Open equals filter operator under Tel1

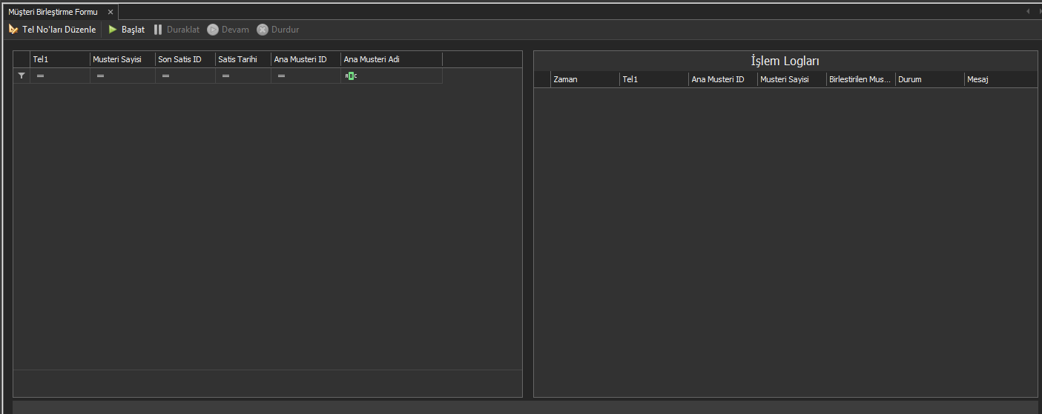(x=40, y=76)
